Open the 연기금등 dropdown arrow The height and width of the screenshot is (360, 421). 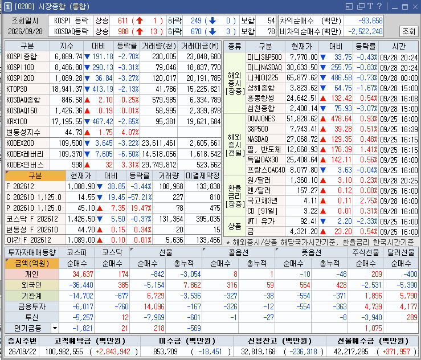pos(55,328)
